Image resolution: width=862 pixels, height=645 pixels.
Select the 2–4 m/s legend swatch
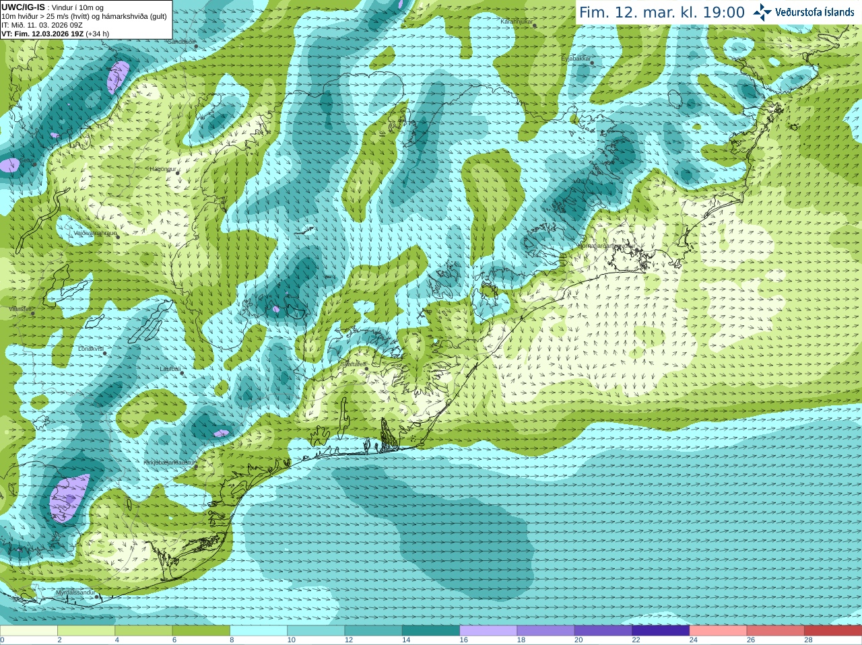coord(86,631)
